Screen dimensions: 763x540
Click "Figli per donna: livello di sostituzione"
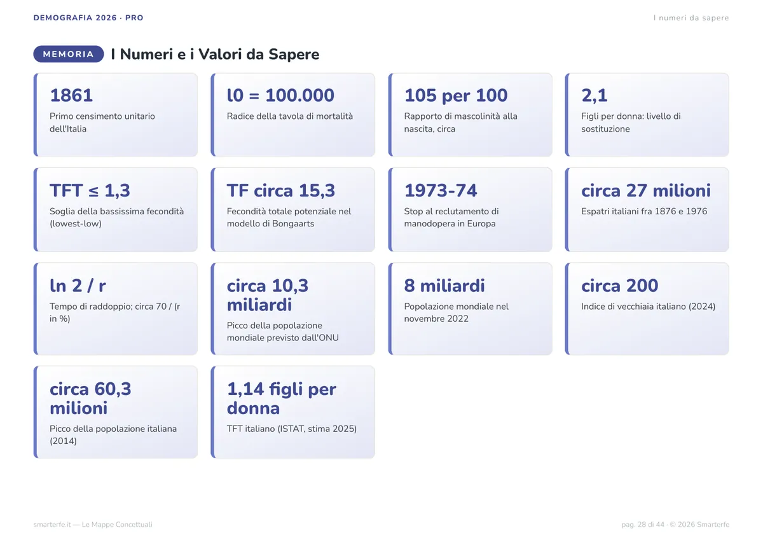(631, 123)
